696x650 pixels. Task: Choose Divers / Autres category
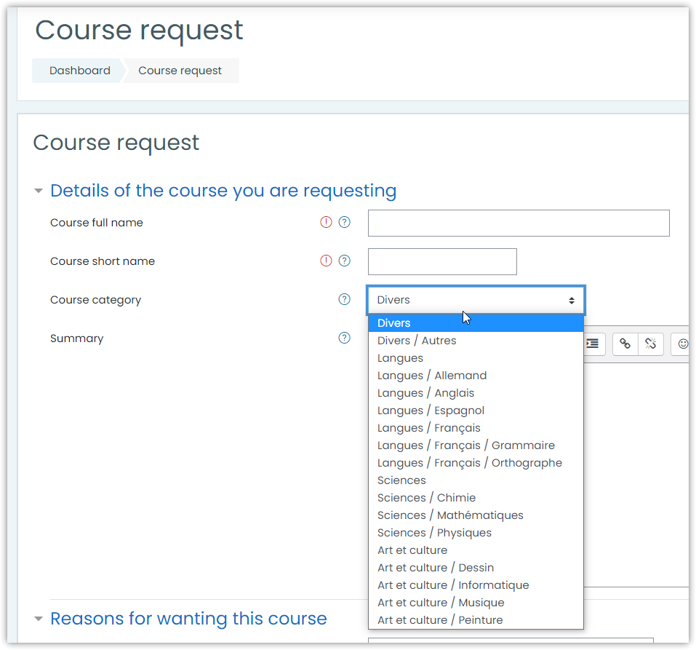pos(476,341)
